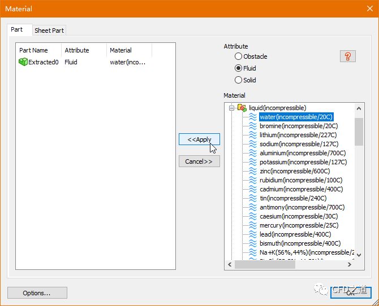Viewport: 379px width, 306px height.
Task: Switch to the Sheet Part tab
Action: [x=49, y=30]
